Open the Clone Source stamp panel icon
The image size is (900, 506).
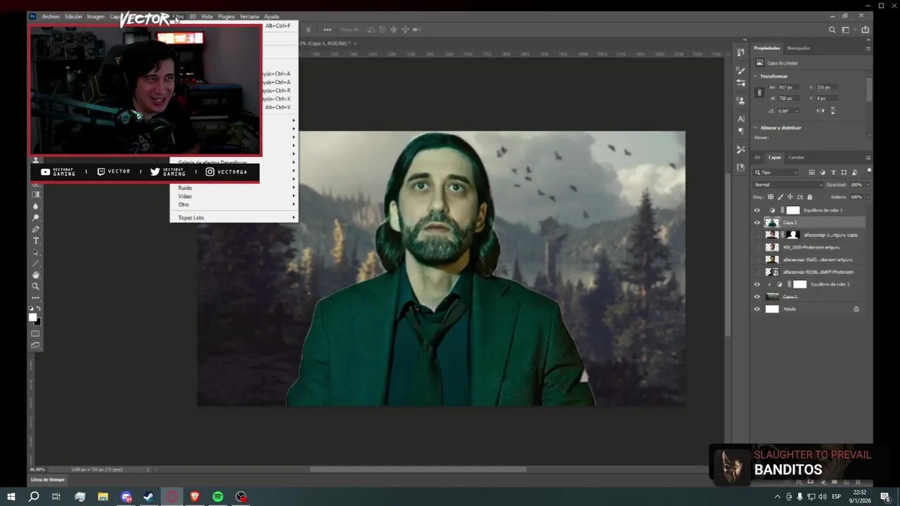[740, 101]
